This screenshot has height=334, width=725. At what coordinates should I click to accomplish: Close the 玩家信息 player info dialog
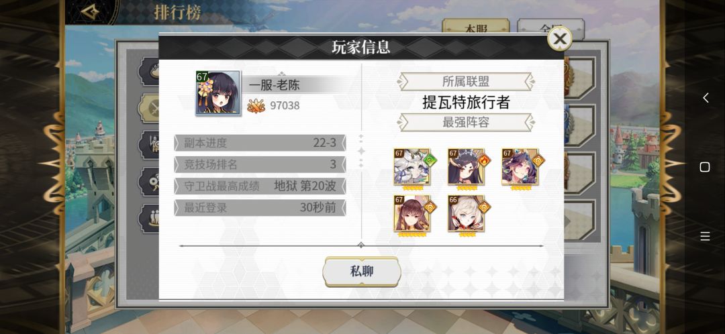tap(559, 38)
